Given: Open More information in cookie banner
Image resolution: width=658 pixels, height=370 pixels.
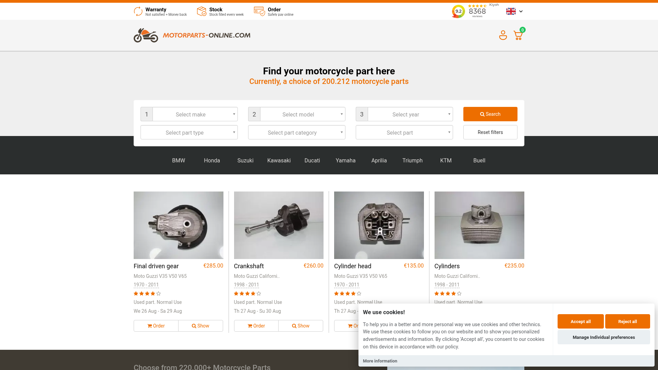Looking at the screenshot, I should point(380,361).
